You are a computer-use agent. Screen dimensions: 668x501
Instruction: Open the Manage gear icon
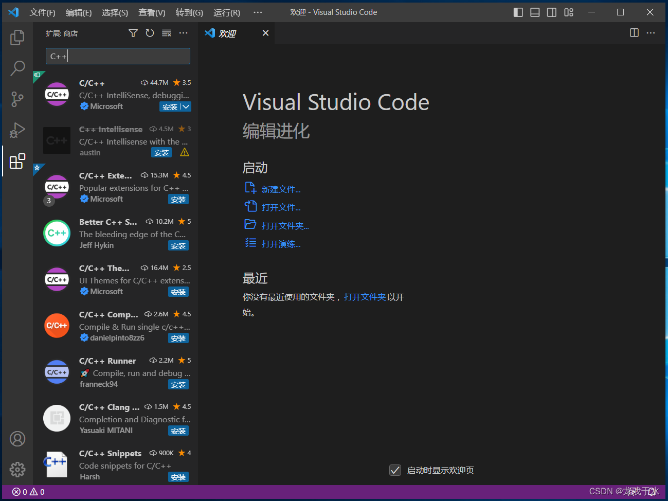click(x=17, y=469)
